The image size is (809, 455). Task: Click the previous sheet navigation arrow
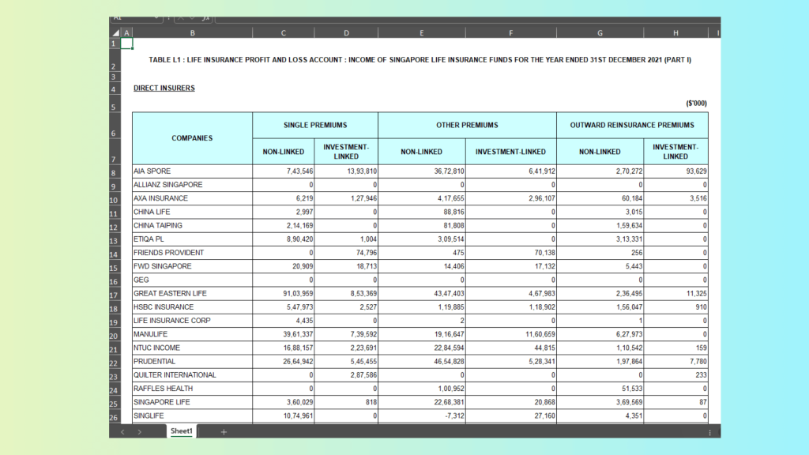122,432
